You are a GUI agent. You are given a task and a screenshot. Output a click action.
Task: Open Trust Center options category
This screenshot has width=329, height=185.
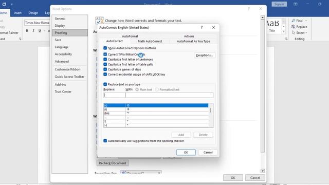click(70, 91)
